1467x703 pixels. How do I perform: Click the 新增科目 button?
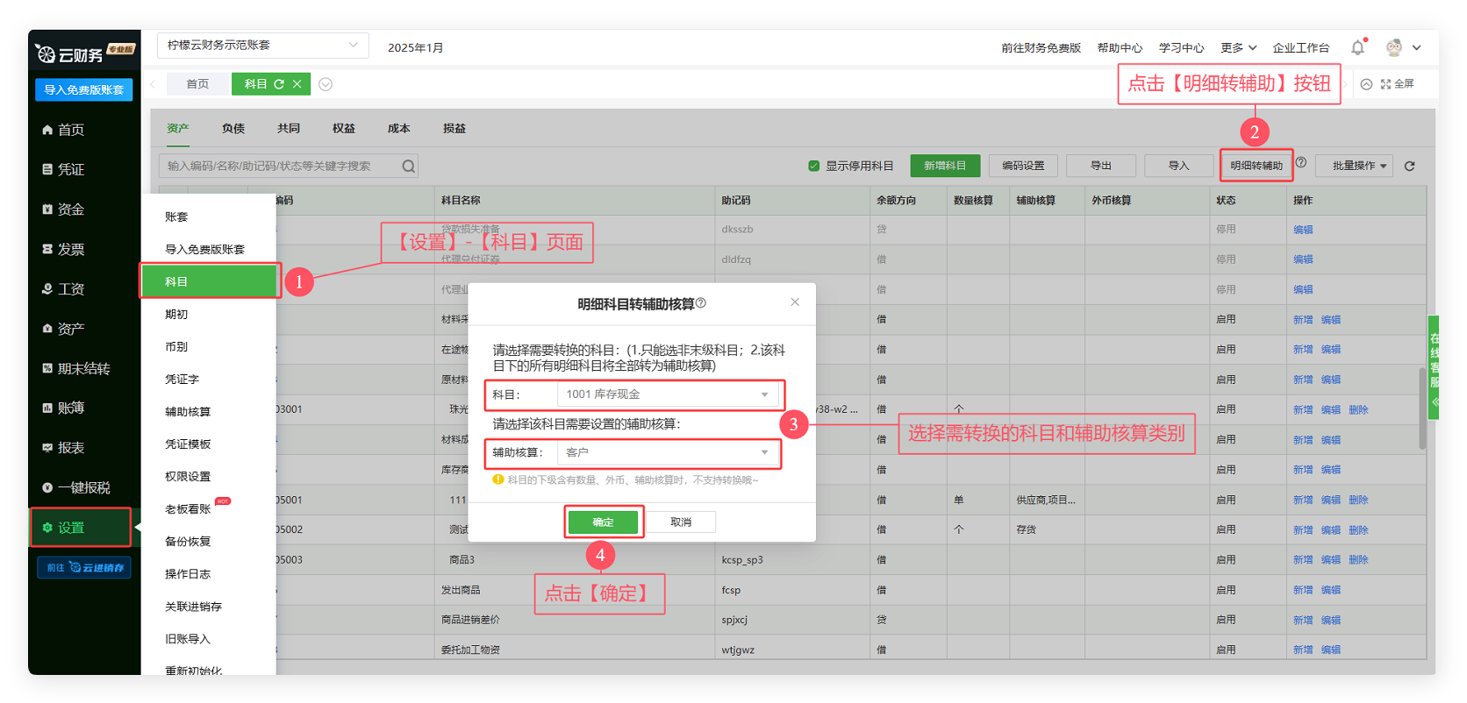[944, 166]
